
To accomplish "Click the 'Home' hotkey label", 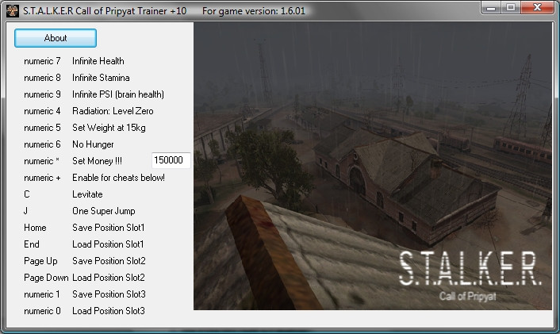I will click(x=35, y=228).
